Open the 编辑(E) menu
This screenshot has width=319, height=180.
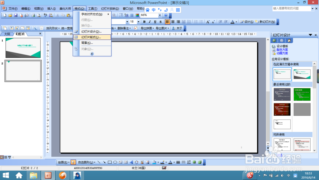[26, 9]
